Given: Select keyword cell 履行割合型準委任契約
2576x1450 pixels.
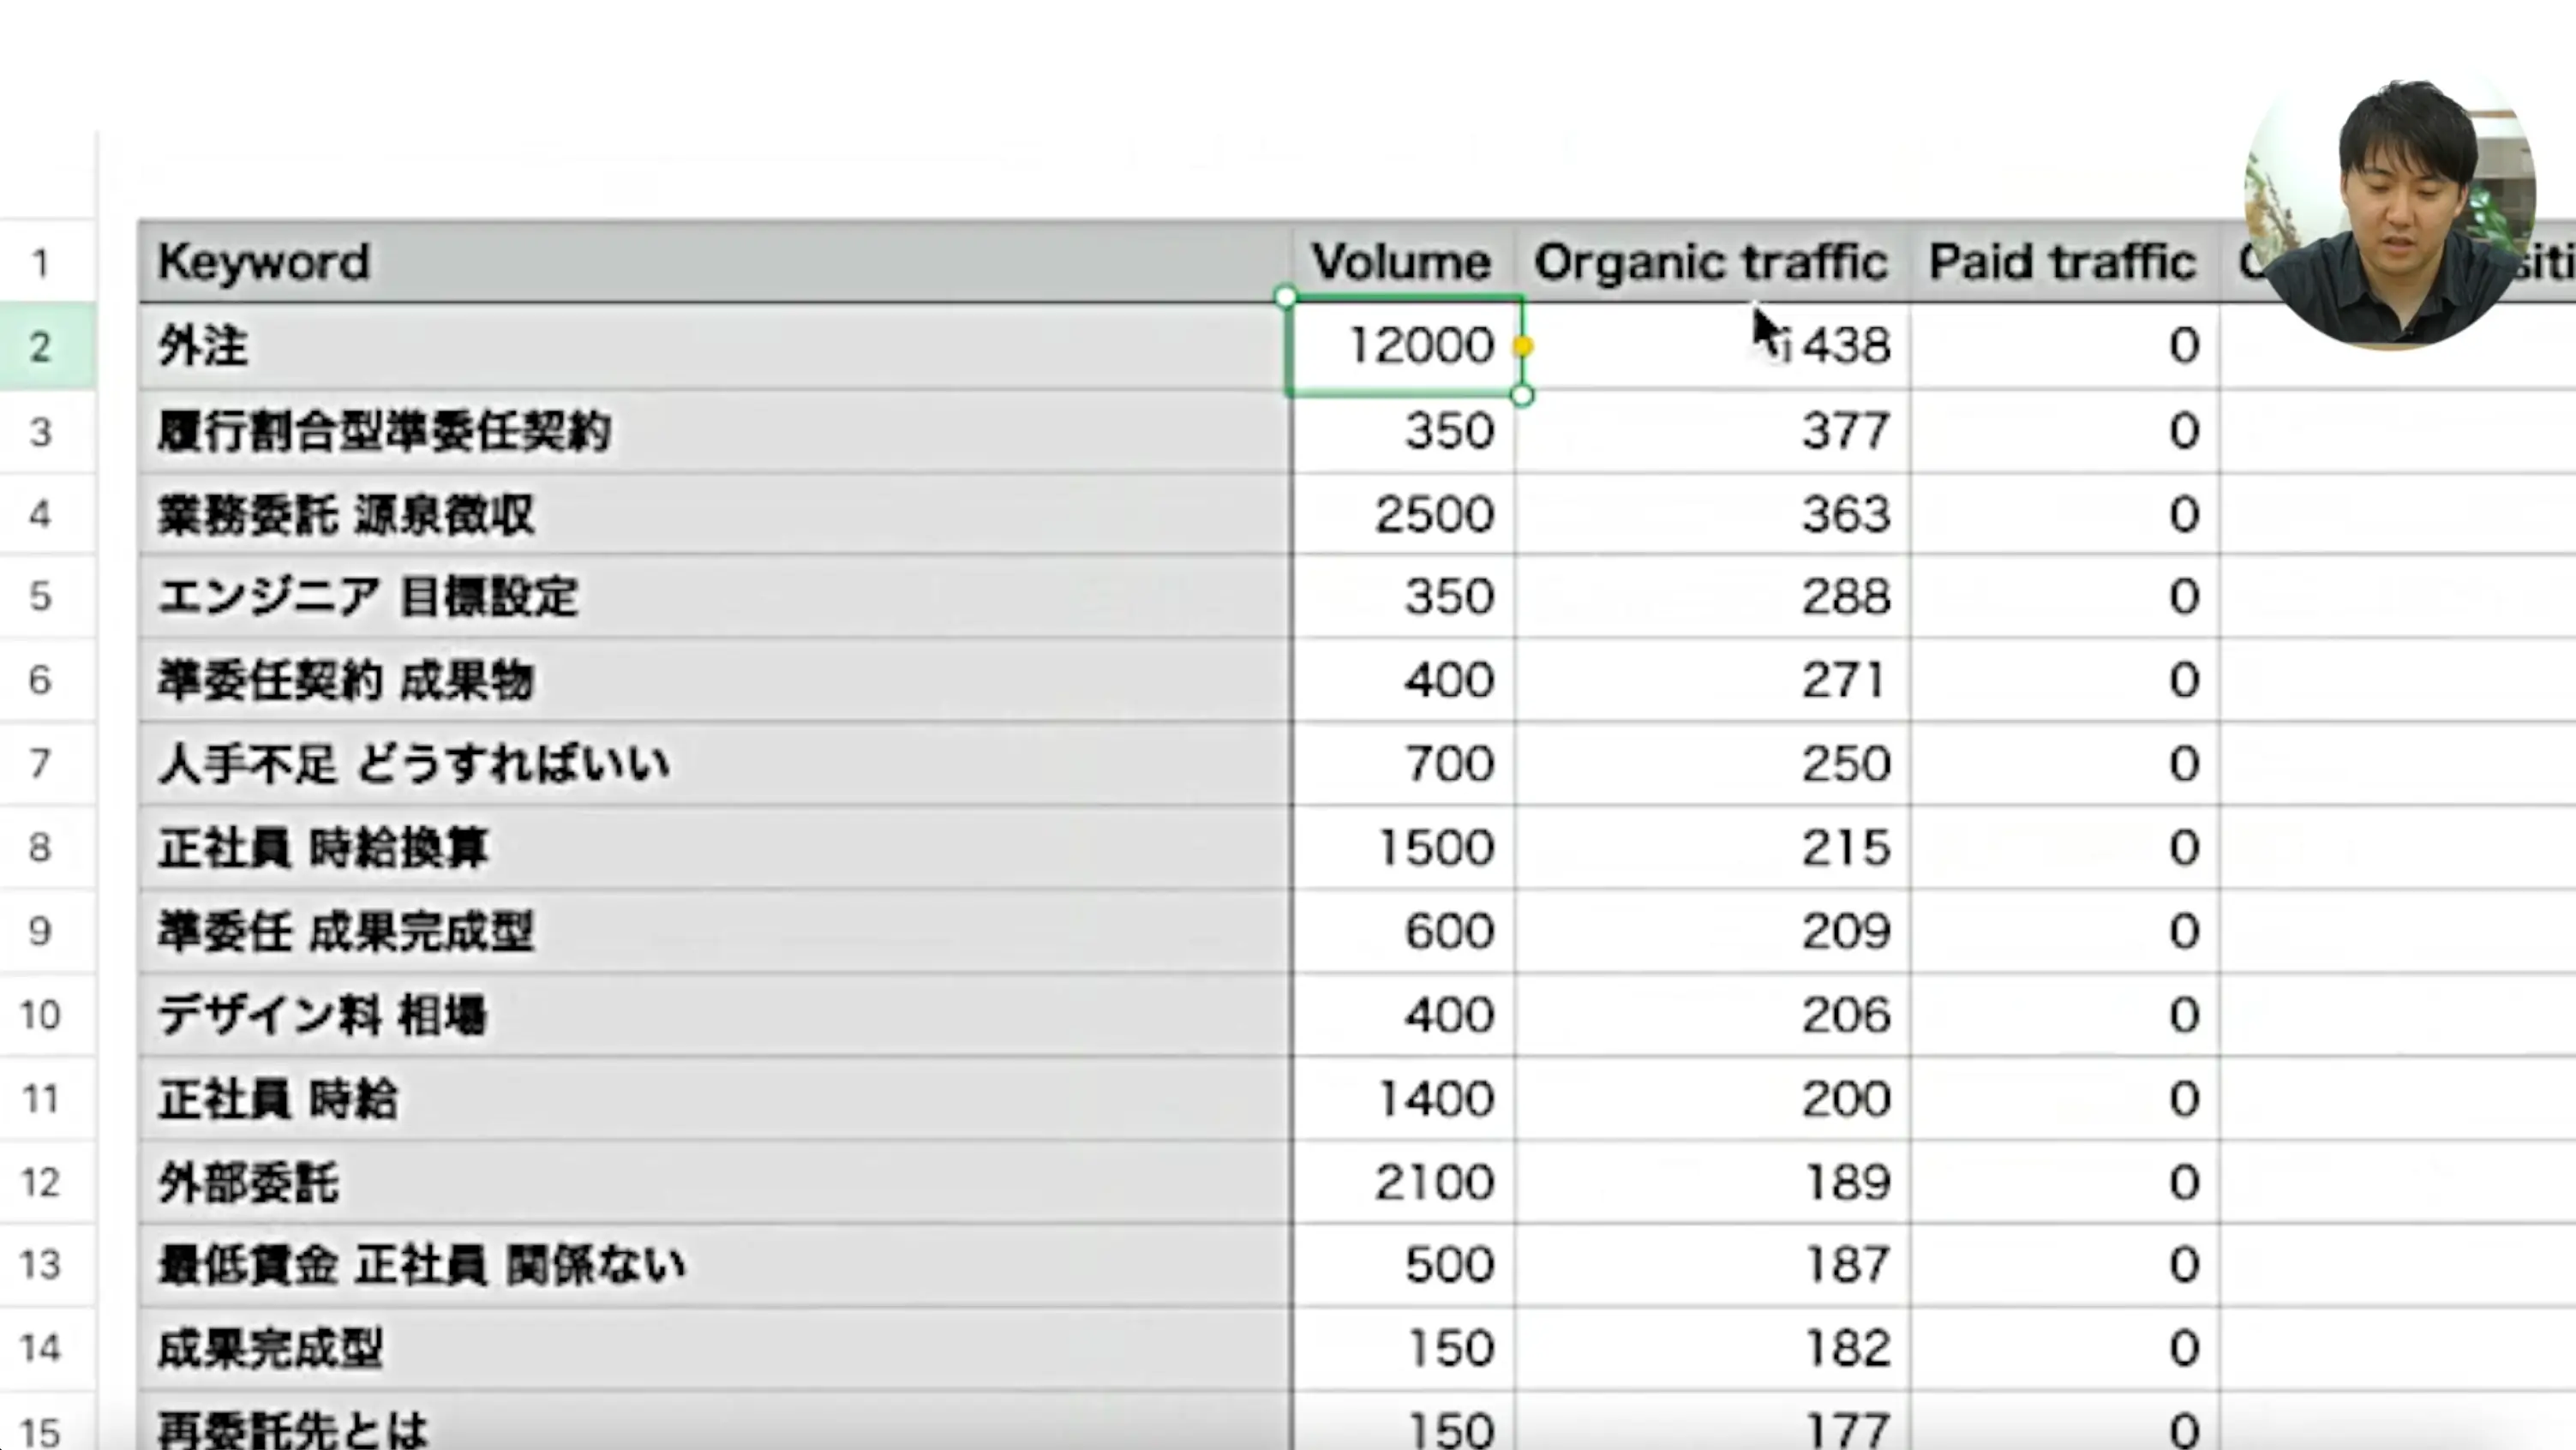Looking at the screenshot, I should 715,431.
